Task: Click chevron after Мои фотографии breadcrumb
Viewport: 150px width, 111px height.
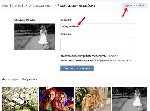Action: coord(30,6)
